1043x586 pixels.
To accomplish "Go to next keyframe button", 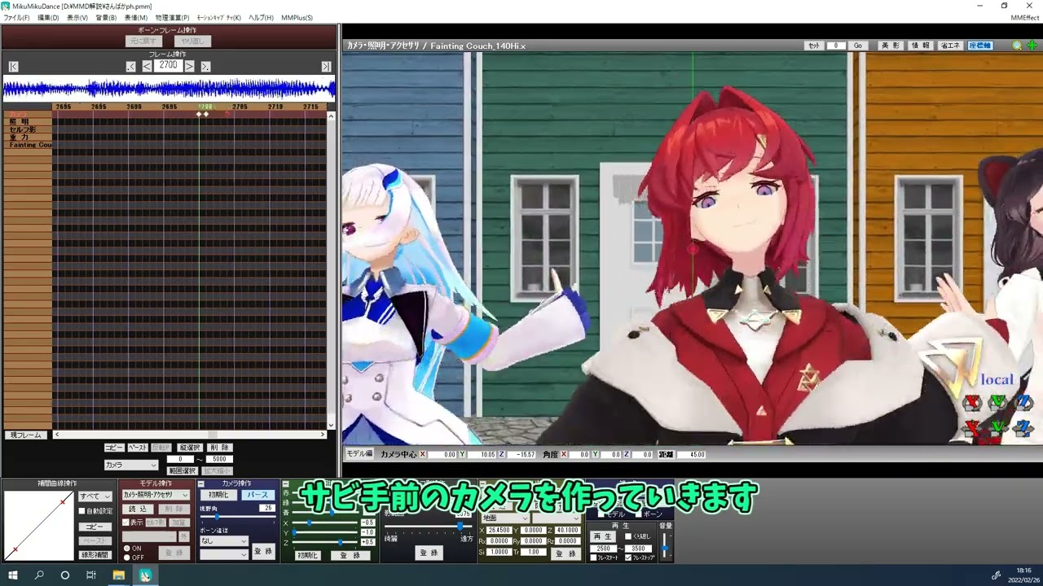I will (205, 67).
